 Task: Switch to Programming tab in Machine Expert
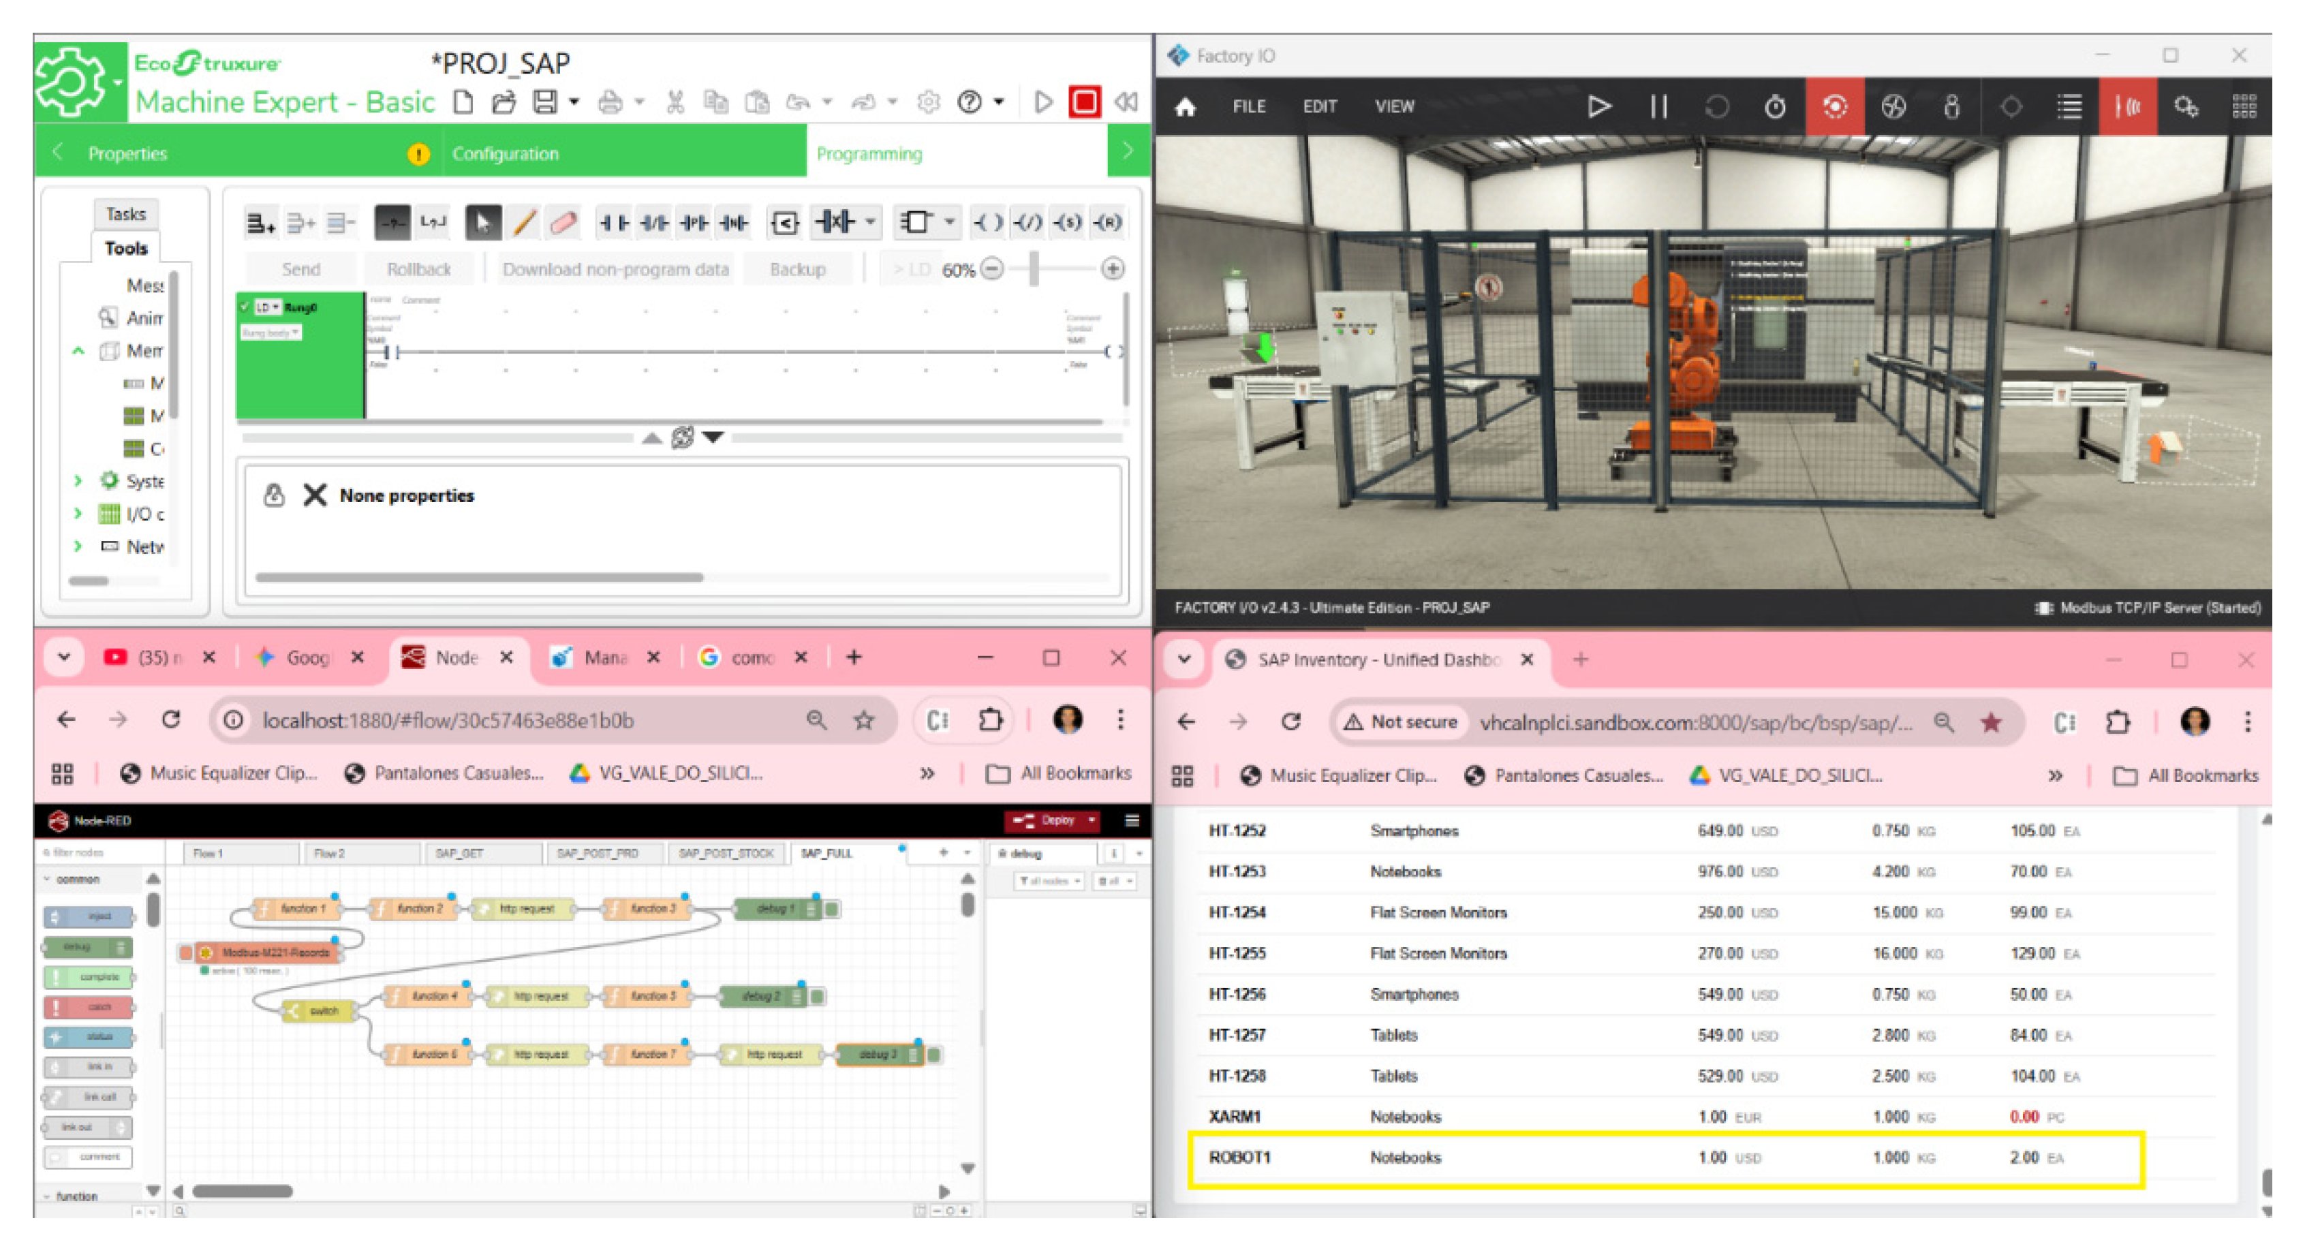pyautogui.click(x=870, y=154)
